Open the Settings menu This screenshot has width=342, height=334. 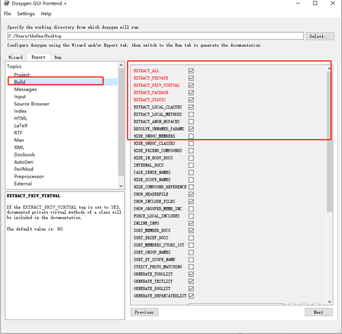26,14
